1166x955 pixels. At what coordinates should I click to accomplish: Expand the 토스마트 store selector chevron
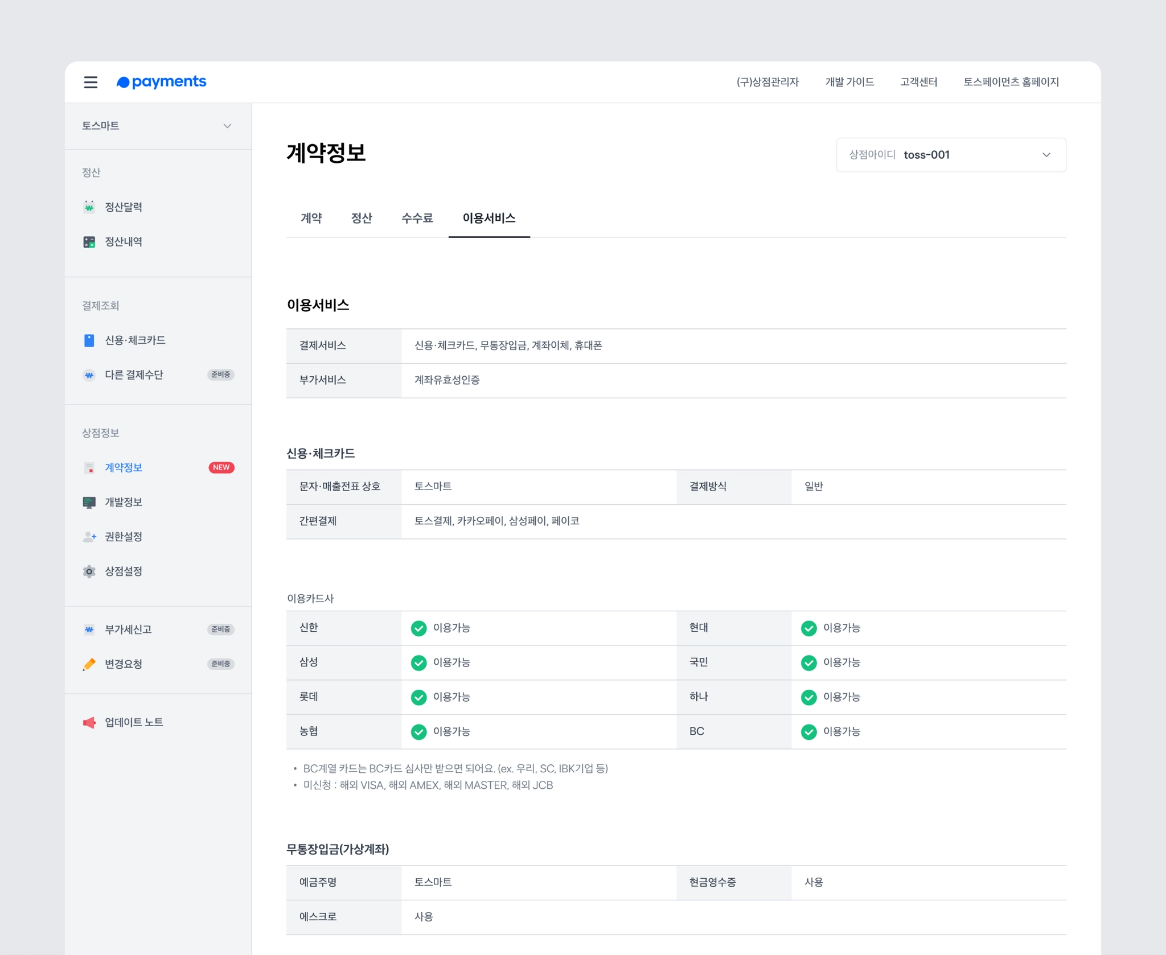tap(227, 126)
